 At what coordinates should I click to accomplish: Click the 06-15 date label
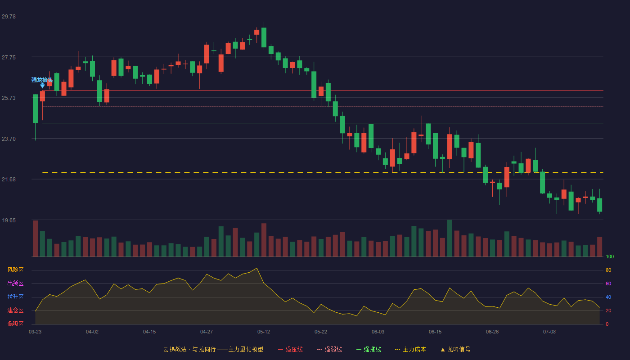[435, 332]
